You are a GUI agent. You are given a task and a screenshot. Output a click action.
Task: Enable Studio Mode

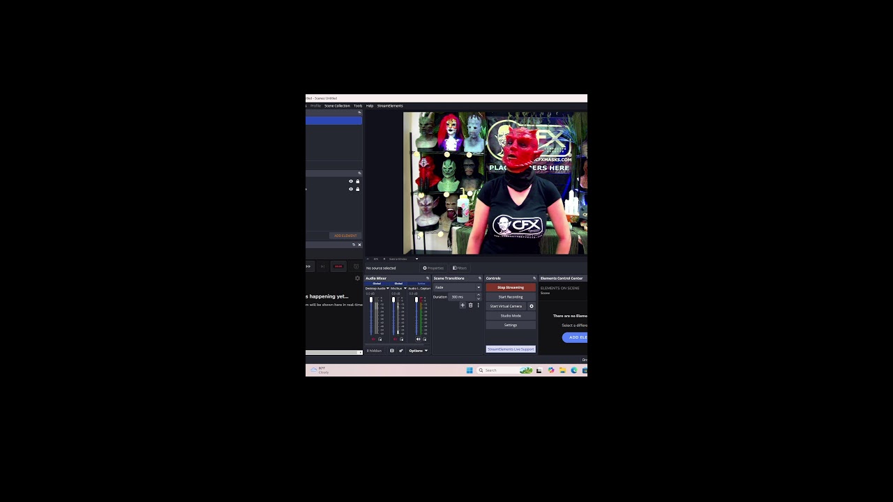click(x=511, y=316)
